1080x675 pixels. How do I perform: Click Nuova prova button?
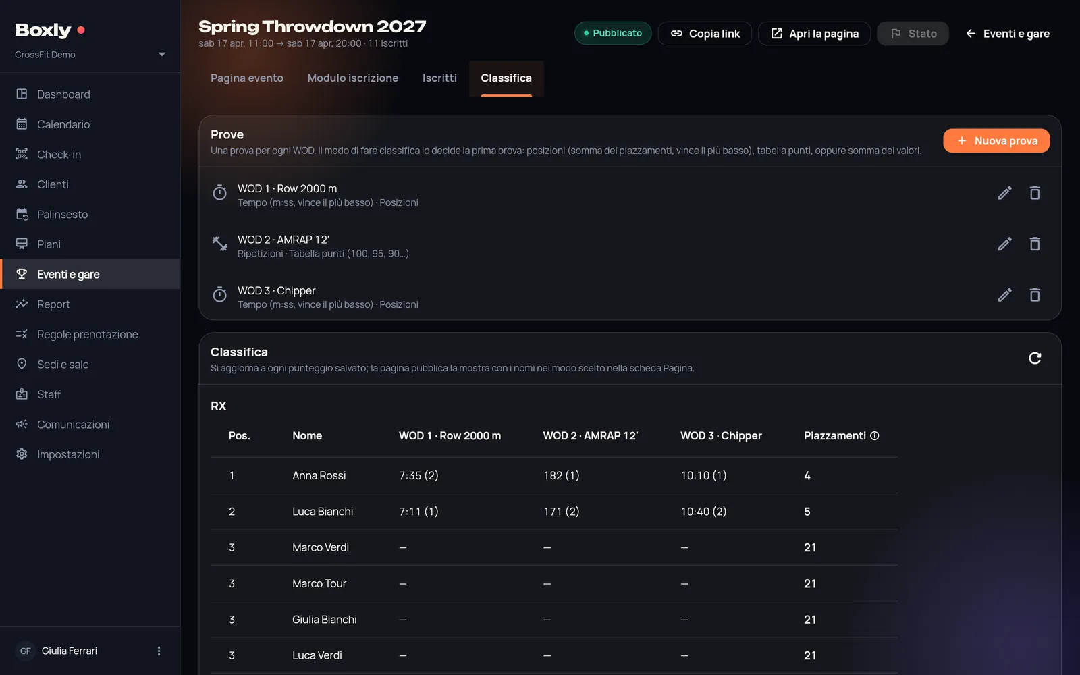click(996, 141)
